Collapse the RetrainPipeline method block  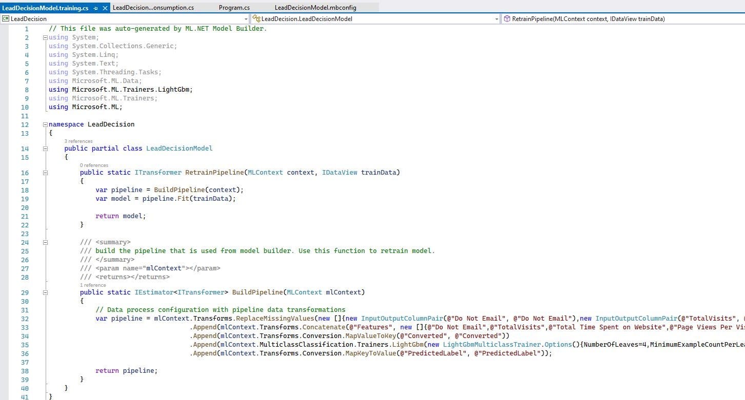click(x=45, y=173)
